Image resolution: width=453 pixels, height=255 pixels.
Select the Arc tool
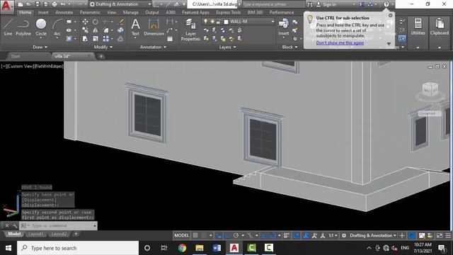click(x=57, y=28)
